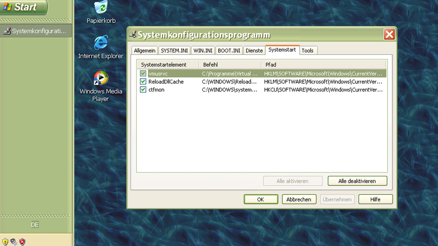Switch to the BOOT.INI tab
This screenshot has height=246, width=438.
point(229,50)
